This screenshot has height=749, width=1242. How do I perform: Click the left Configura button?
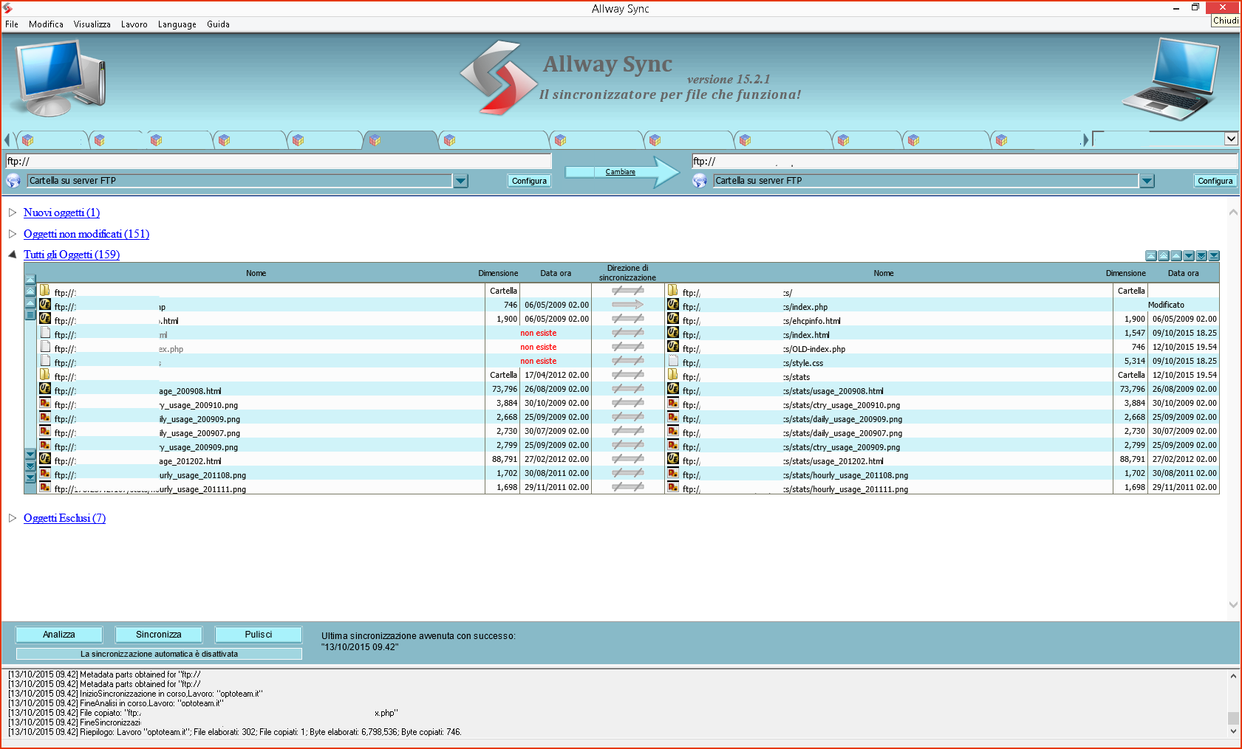point(529,181)
